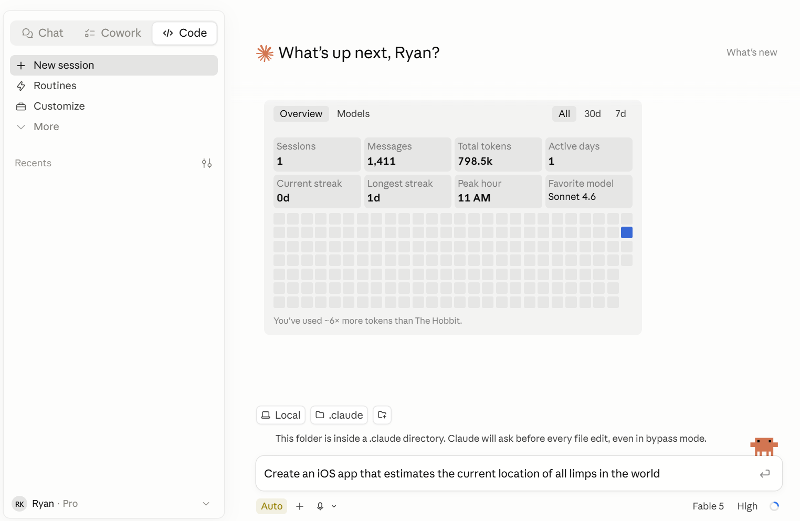800x521 pixels.
Task: Click the plus attachment icon
Action: (300, 506)
